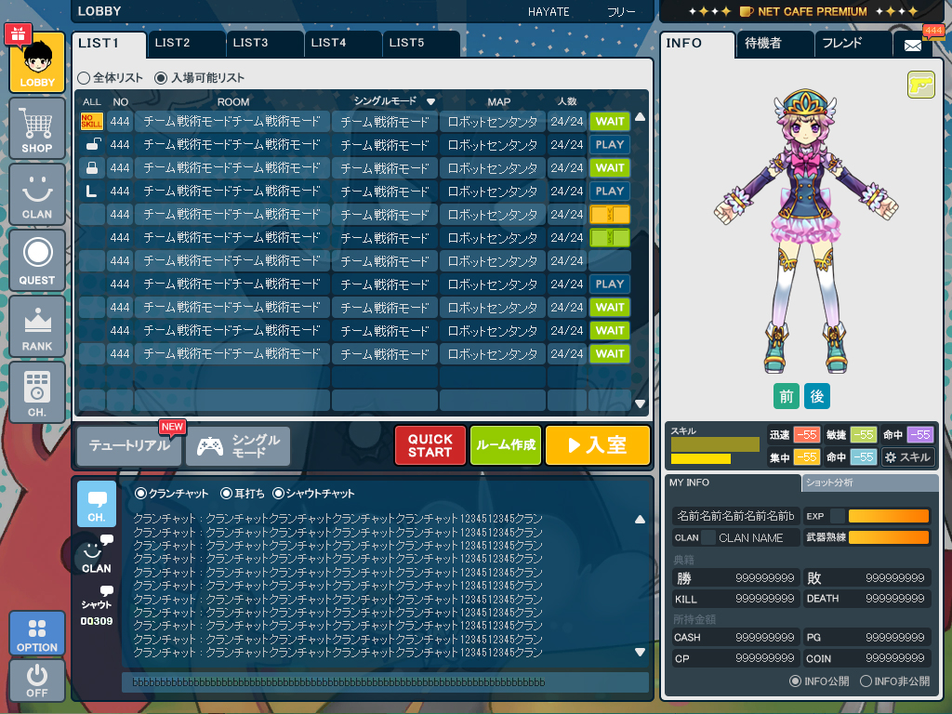Click the first row's WAIT button
952x714 pixels.
tap(610, 122)
